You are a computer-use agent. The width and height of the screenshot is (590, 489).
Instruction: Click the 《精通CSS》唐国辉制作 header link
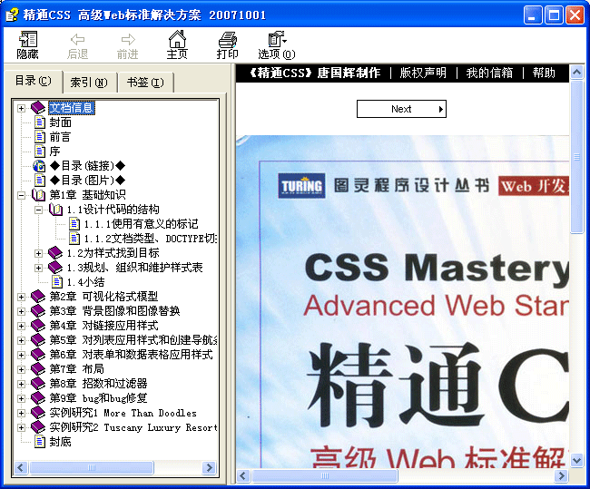[315, 73]
